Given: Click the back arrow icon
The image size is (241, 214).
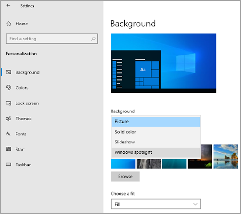Looking at the screenshot, I should [x=8, y=6].
